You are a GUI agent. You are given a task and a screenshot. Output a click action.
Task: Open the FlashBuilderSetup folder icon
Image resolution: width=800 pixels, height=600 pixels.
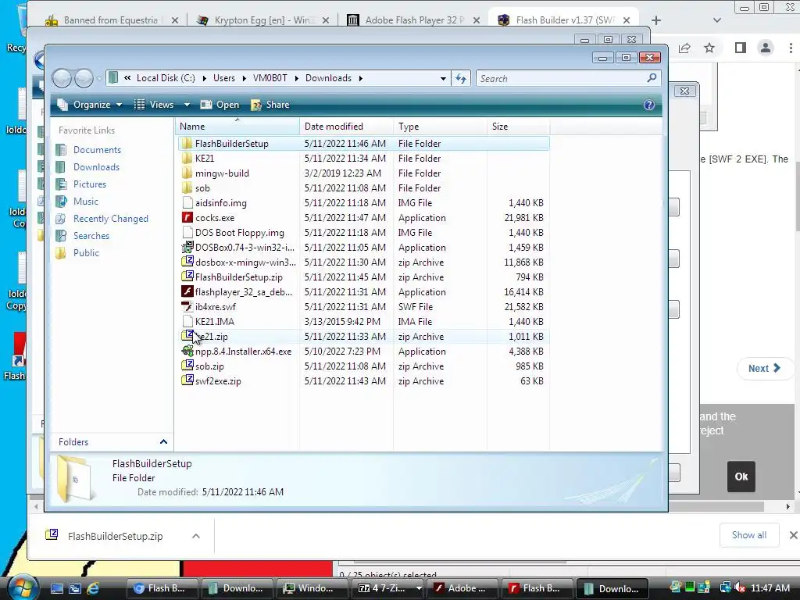coord(187,144)
